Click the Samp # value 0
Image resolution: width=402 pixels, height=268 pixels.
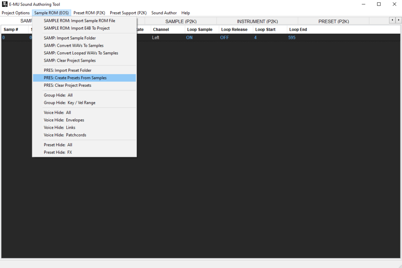[x=4, y=37]
